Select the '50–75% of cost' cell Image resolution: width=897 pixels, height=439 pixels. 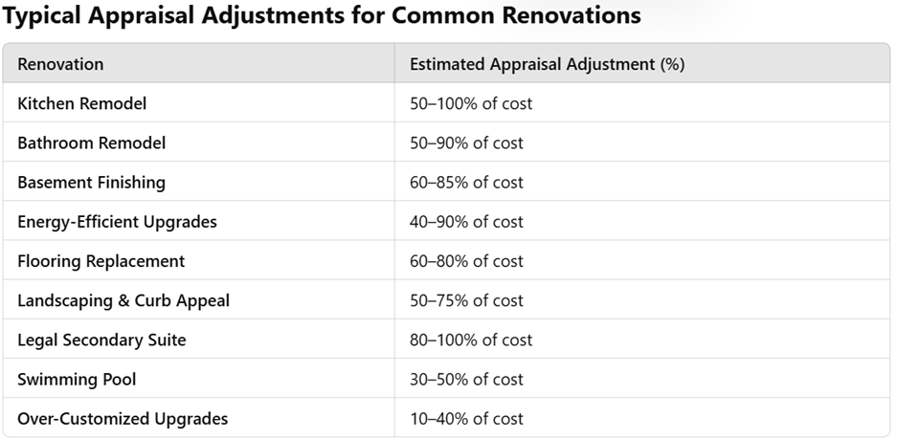[466, 300]
